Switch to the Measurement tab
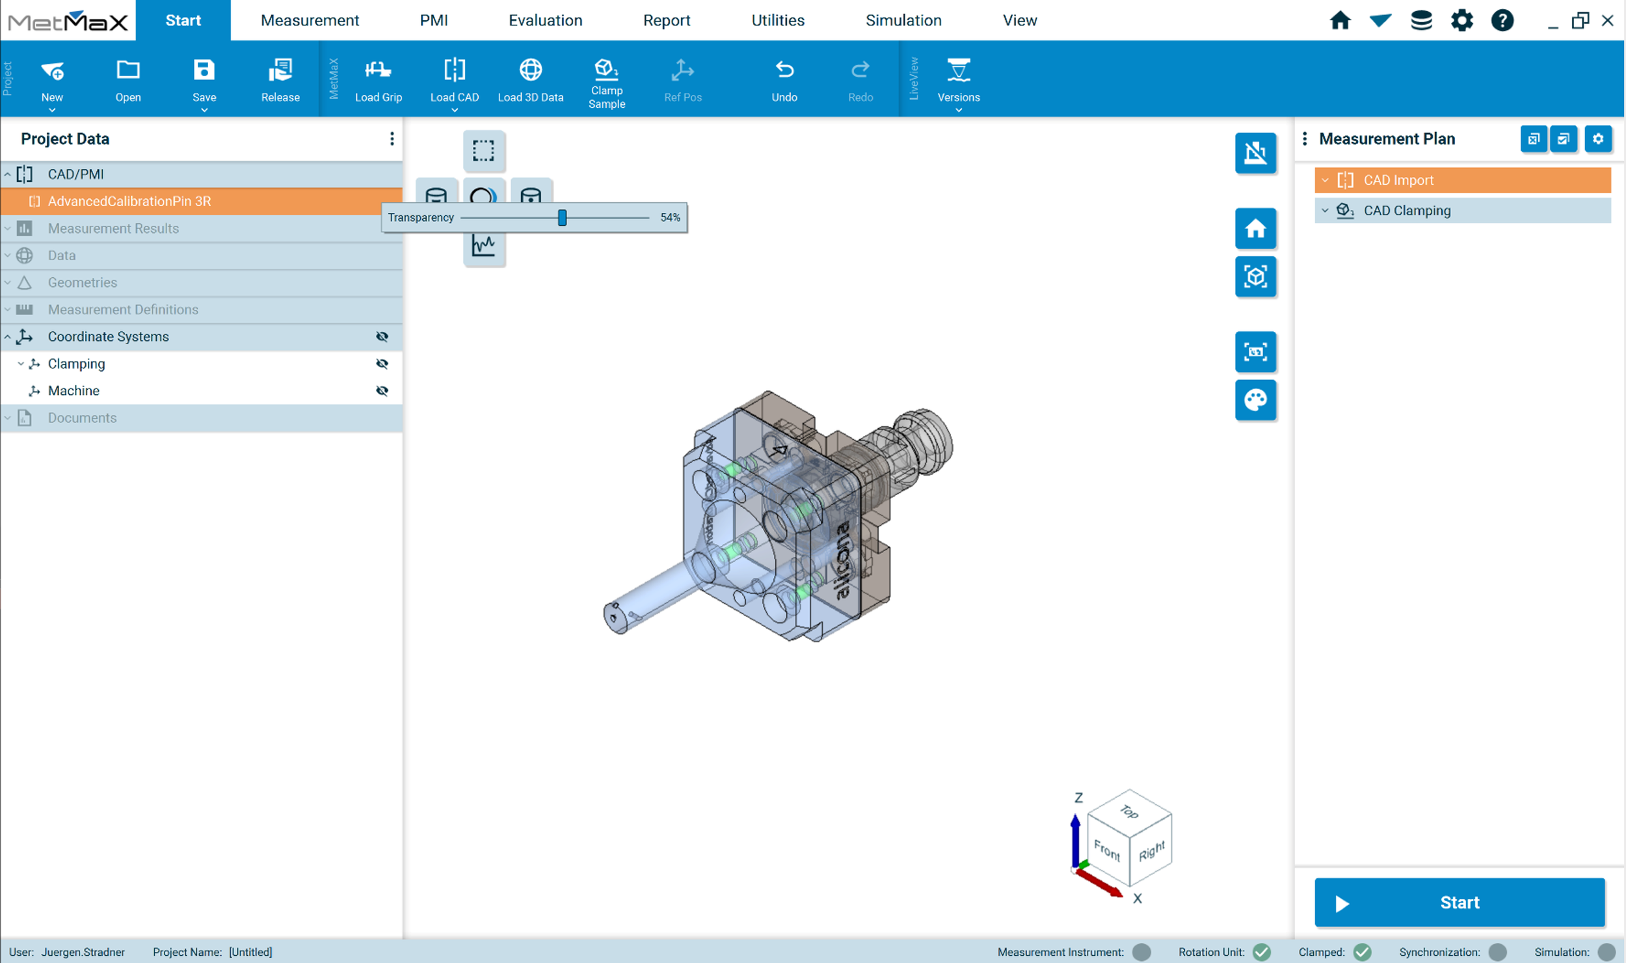 (x=310, y=20)
